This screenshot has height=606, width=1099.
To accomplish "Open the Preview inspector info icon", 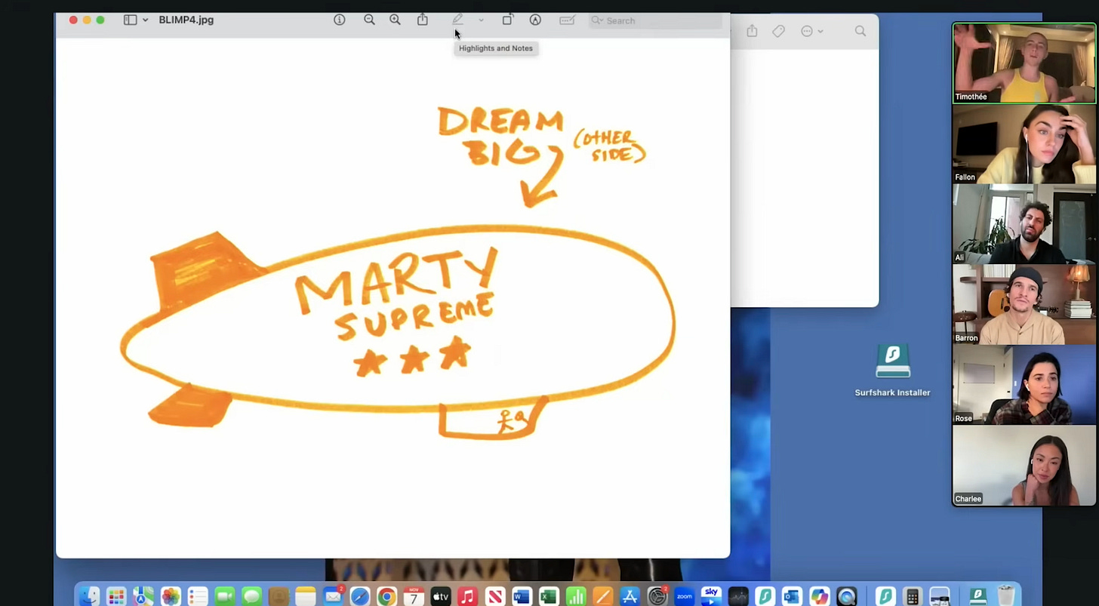I will coord(340,20).
